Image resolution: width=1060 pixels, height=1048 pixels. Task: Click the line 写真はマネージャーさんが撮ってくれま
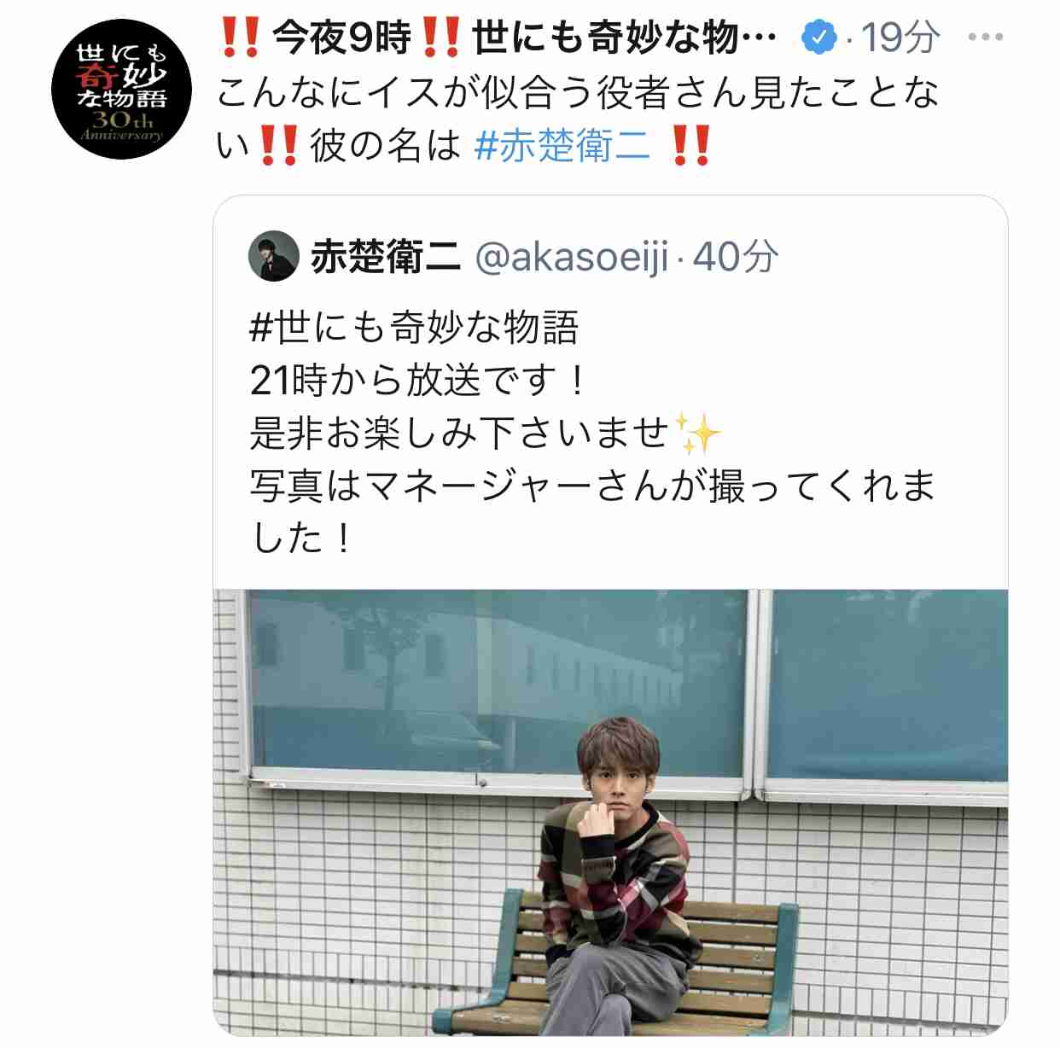(593, 486)
